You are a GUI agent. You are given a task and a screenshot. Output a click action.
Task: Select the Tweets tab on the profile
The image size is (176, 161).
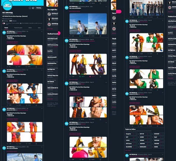coord(6,28)
